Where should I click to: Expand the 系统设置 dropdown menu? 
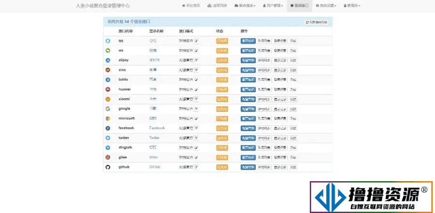click(326, 5)
